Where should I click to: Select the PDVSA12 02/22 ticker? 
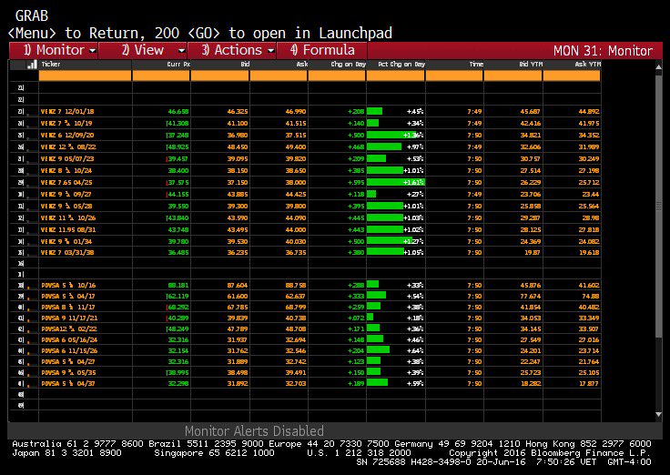[x=69, y=328]
